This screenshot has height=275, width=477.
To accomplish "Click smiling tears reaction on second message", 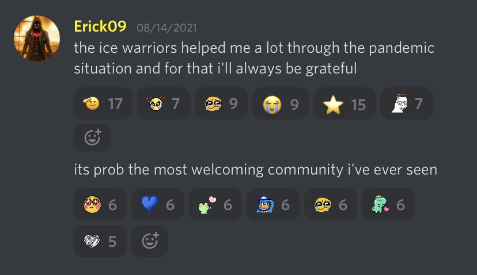I will (x=331, y=204).
